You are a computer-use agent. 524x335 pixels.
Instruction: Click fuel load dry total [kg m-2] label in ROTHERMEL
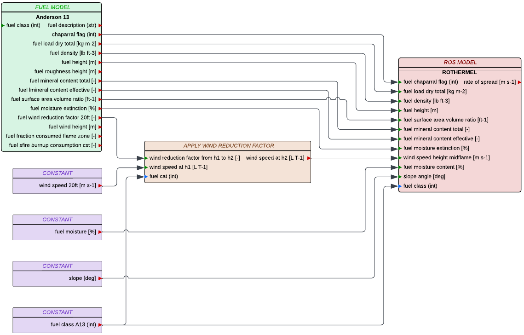[x=435, y=91]
